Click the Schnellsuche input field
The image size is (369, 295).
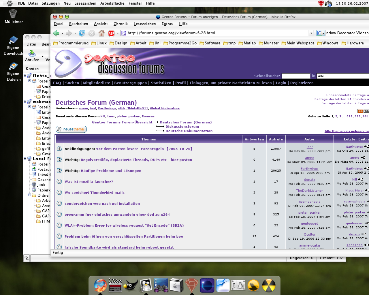coord(296,76)
